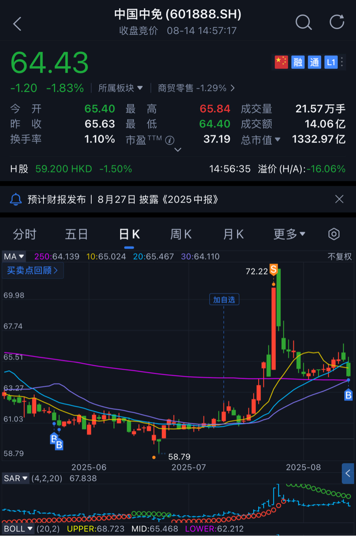Tap the B buy marker in August
The height and width of the screenshot is (536, 356).
[x=348, y=395]
